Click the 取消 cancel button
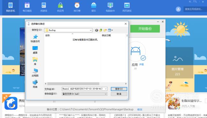Viewport: 207px width, 118px height. pyautogui.click(x=119, y=94)
